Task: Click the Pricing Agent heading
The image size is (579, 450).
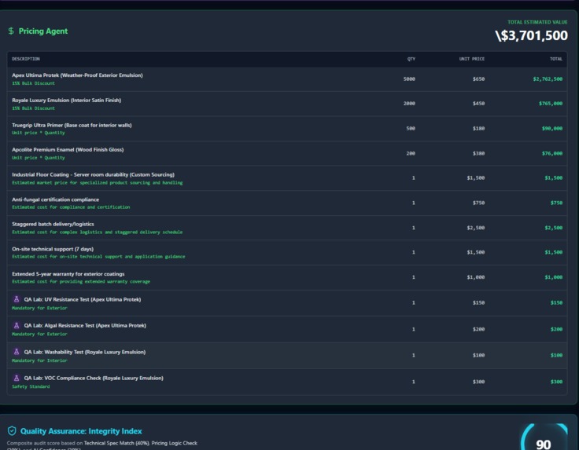Action: point(43,31)
